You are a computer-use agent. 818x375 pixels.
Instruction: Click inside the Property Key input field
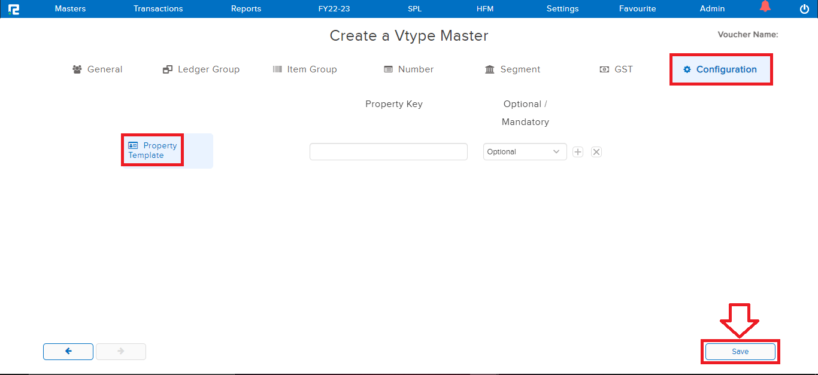[x=388, y=151]
